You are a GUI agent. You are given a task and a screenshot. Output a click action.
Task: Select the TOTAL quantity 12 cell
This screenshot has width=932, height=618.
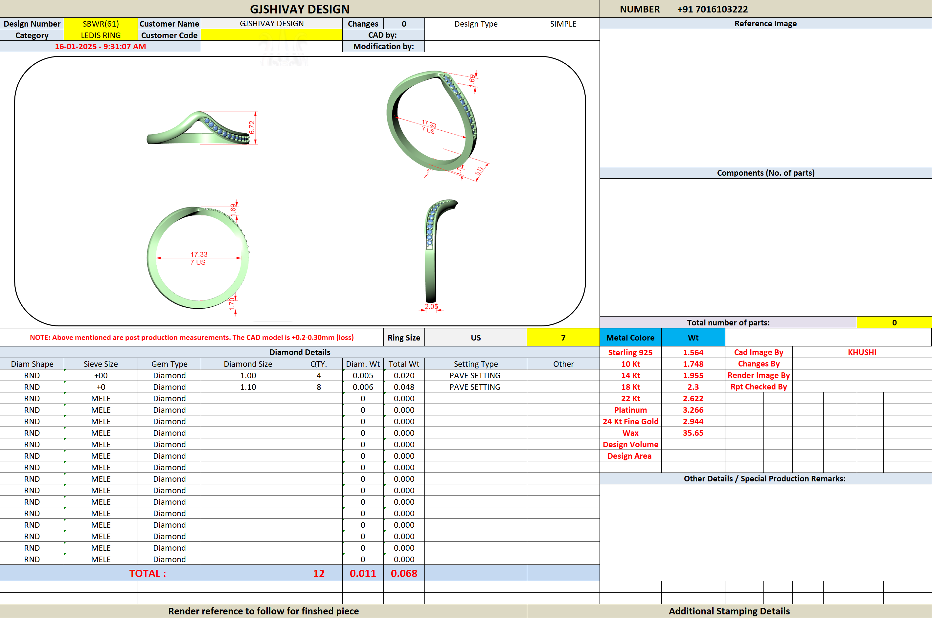point(319,573)
